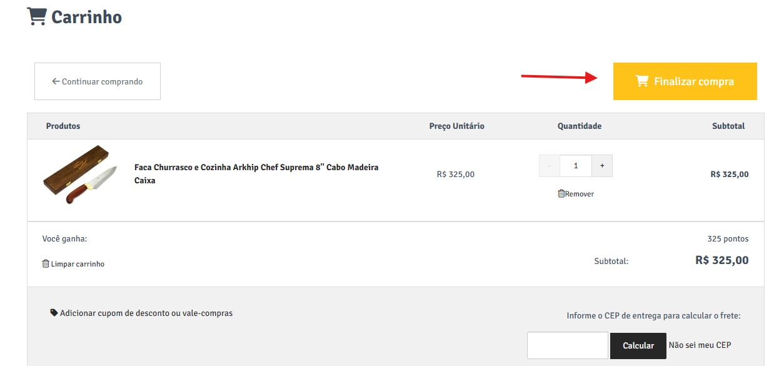This screenshot has width=769, height=366.
Task: Decrease quantity with the minus button
Action: 550,166
